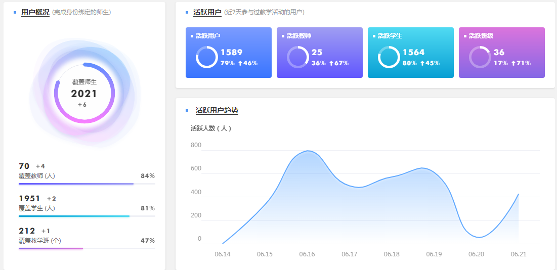Click the 81% percentage label
The image size is (557, 270).
[148, 208]
